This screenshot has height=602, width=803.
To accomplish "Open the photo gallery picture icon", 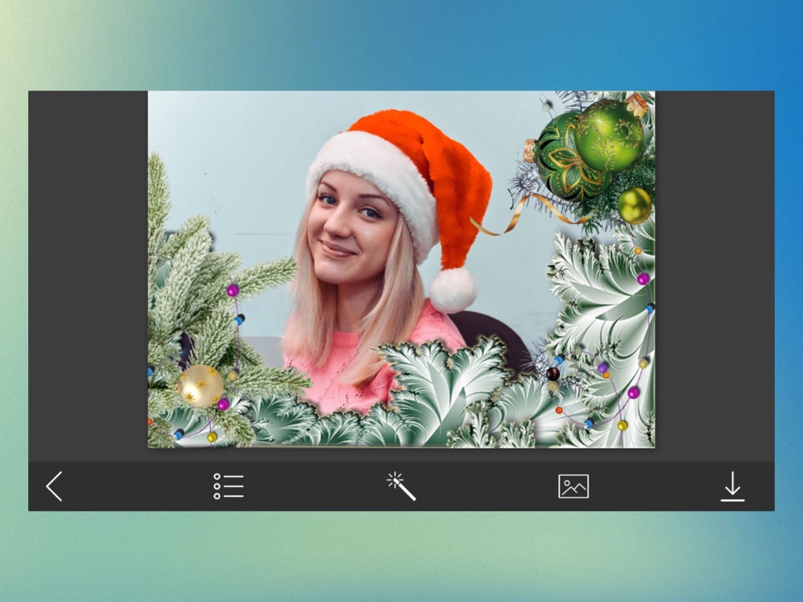I will coord(573,486).
